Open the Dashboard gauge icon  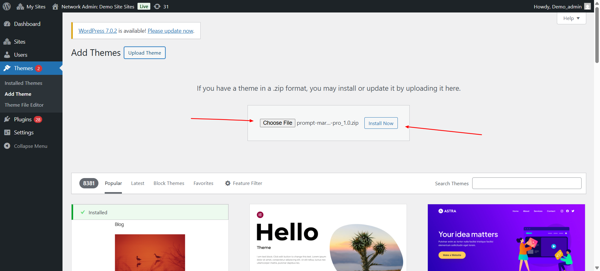(7, 24)
